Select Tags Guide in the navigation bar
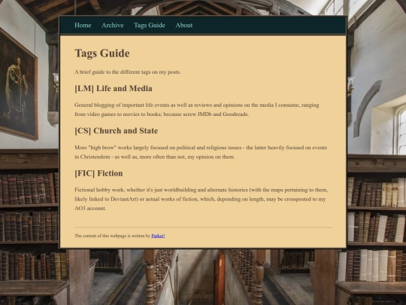This screenshot has width=406, height=305. (150, 25)
